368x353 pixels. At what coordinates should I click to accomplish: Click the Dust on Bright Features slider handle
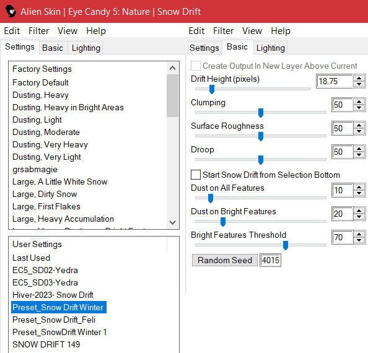[x=223, y=222]
